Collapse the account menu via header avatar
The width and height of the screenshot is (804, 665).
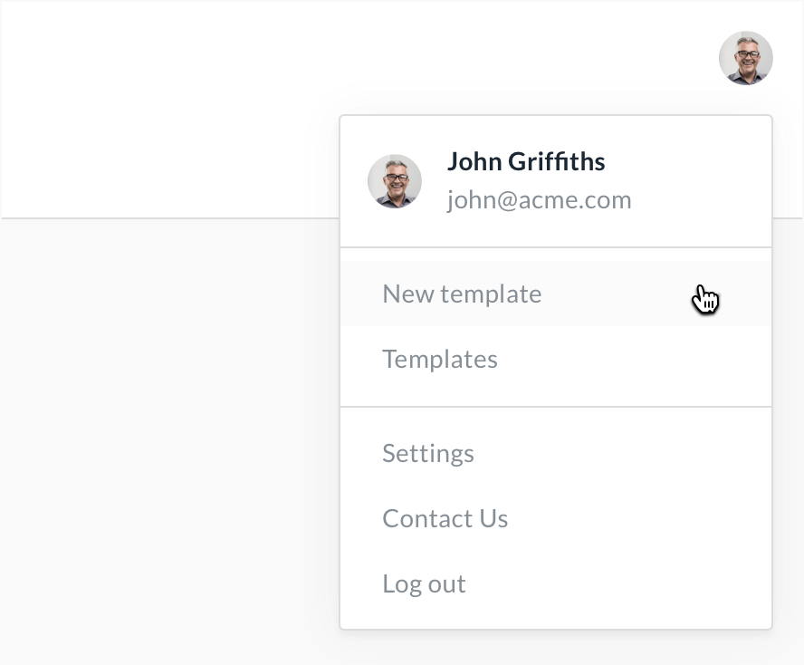tap(745, 58)
